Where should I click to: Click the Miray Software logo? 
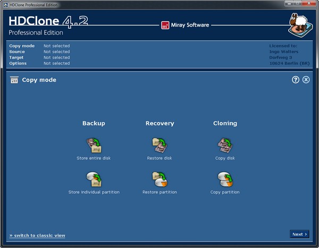click(x=185, y=25)
